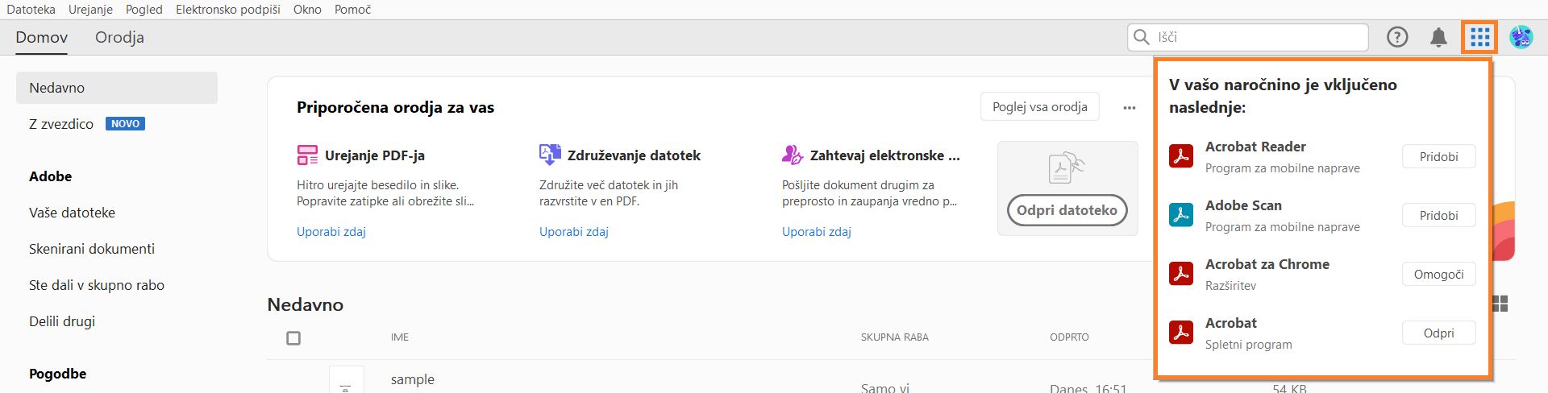Image resolution: width=1548 pixels, height=393 pixels.
Task: Click the Urejanje PDF-ja tool icon
Action: click(307, 155)
